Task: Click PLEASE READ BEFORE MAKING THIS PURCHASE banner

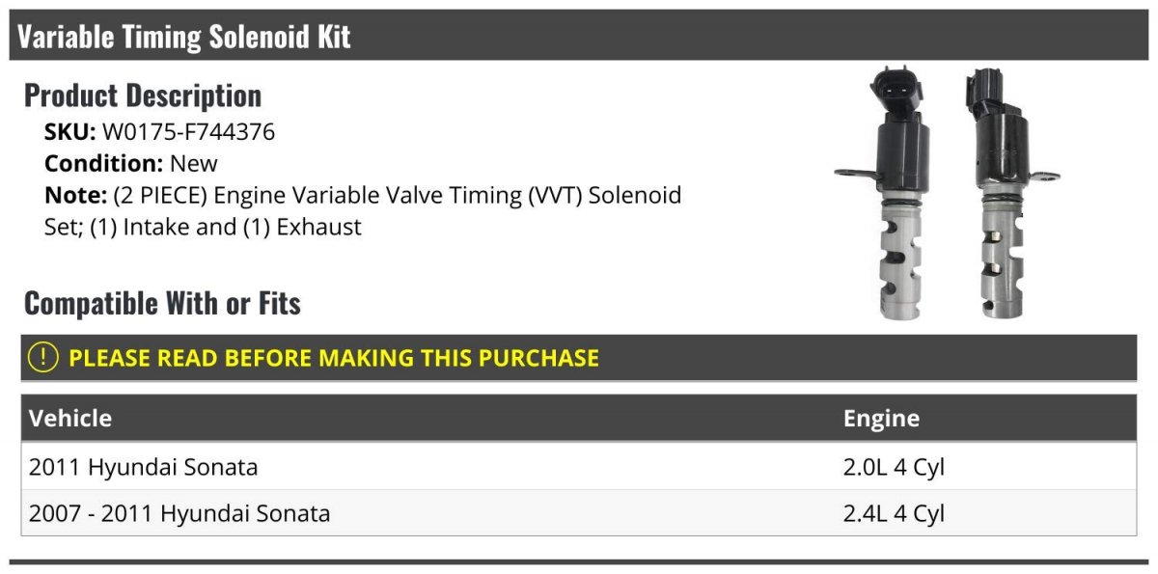Action: point(579,358)
